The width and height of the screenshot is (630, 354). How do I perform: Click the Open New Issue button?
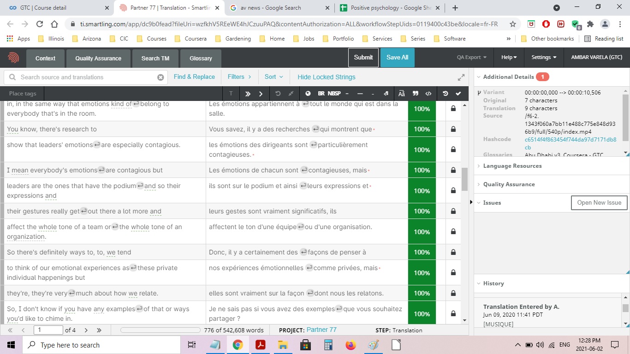click(599, 203)
